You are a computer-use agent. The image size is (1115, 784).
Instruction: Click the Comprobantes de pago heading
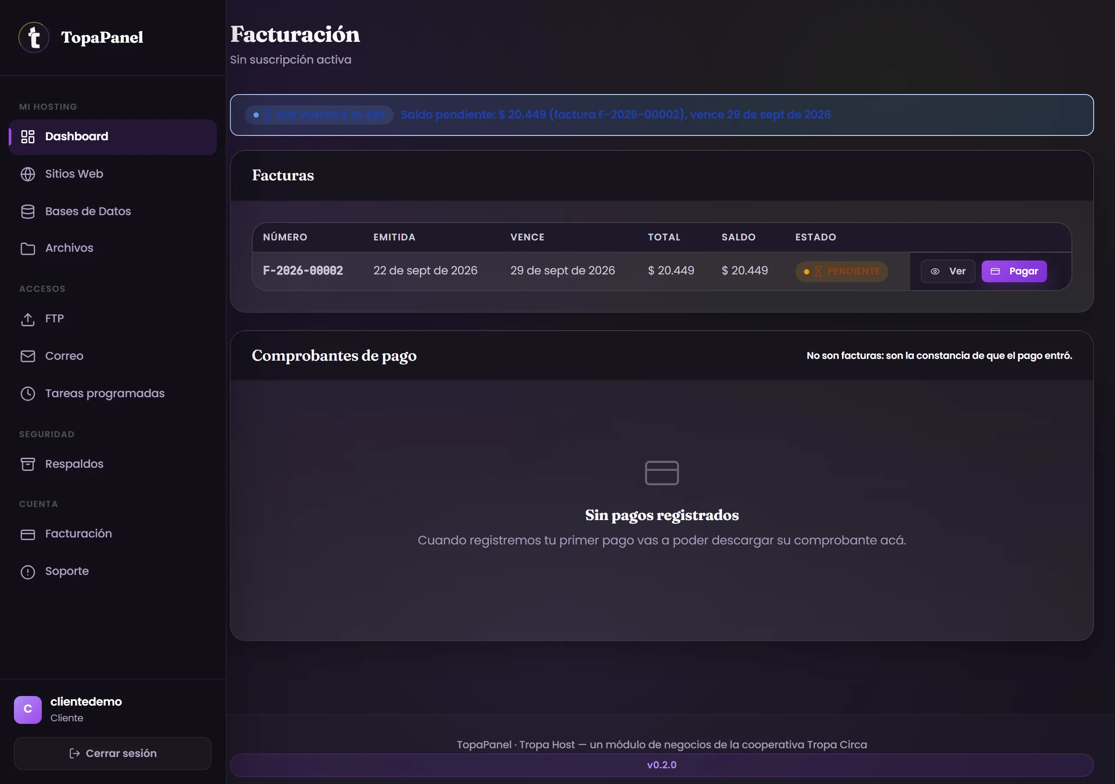click(x=334, y=355)
